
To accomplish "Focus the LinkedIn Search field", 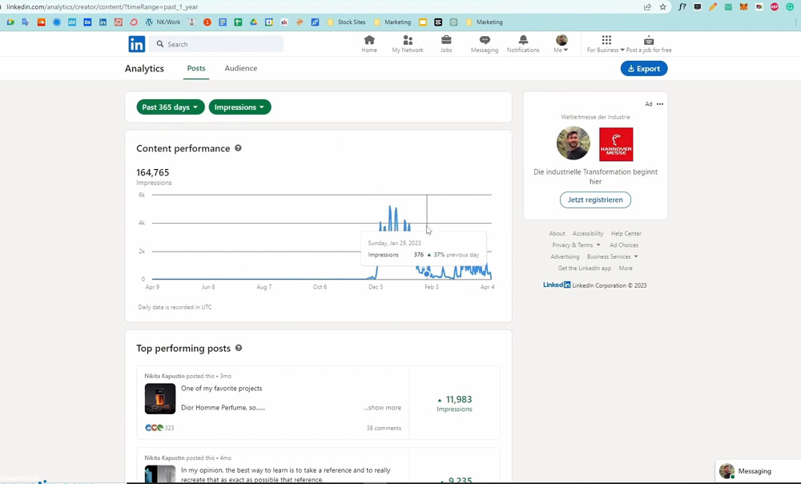I will pyautogui.click(x=216, y=44).
